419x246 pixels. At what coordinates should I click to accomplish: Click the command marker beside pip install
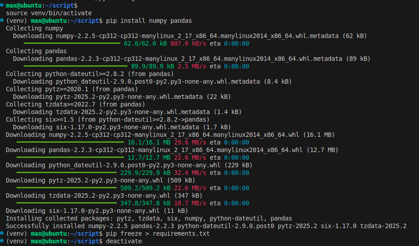pyautogui.click(x=2, y=21)
